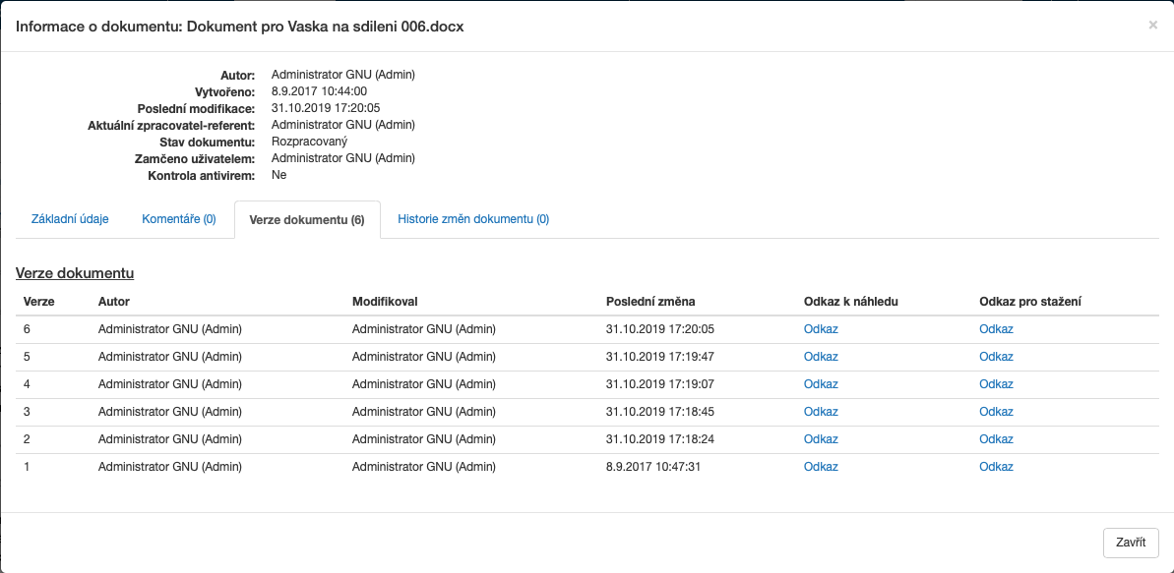Download version 1 from 8.9.2017
Image resolution: width=1174 pixels, height=573 pixels.
[x=996, y=467]
